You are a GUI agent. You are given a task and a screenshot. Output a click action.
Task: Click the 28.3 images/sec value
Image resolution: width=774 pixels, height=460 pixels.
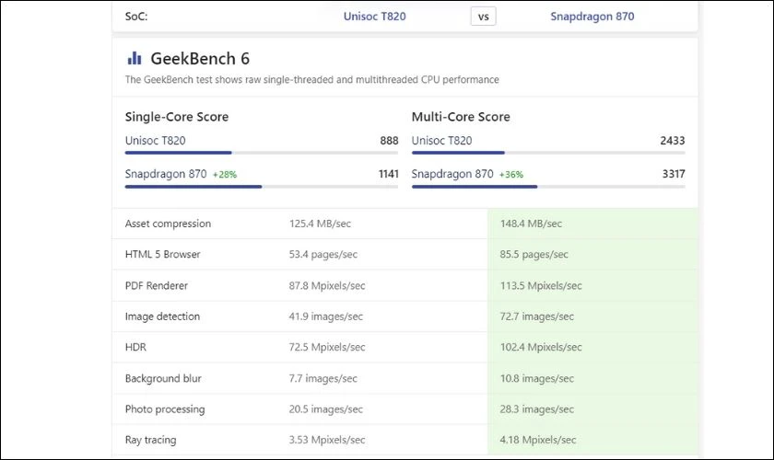537,409
